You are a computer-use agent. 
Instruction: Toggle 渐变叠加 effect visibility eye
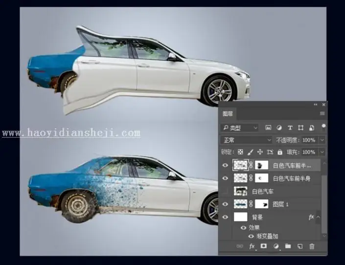[251, 237]
